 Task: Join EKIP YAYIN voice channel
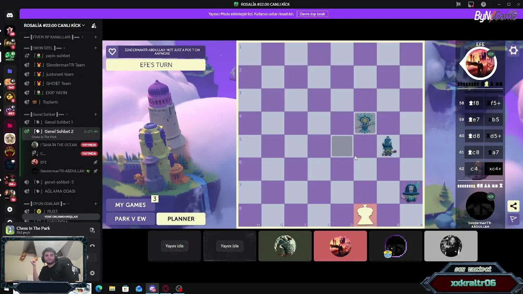pyautogui.click(x=61, y=93)
